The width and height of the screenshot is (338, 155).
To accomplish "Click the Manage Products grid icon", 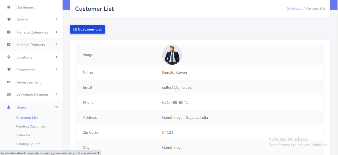I will click(9, 45).
